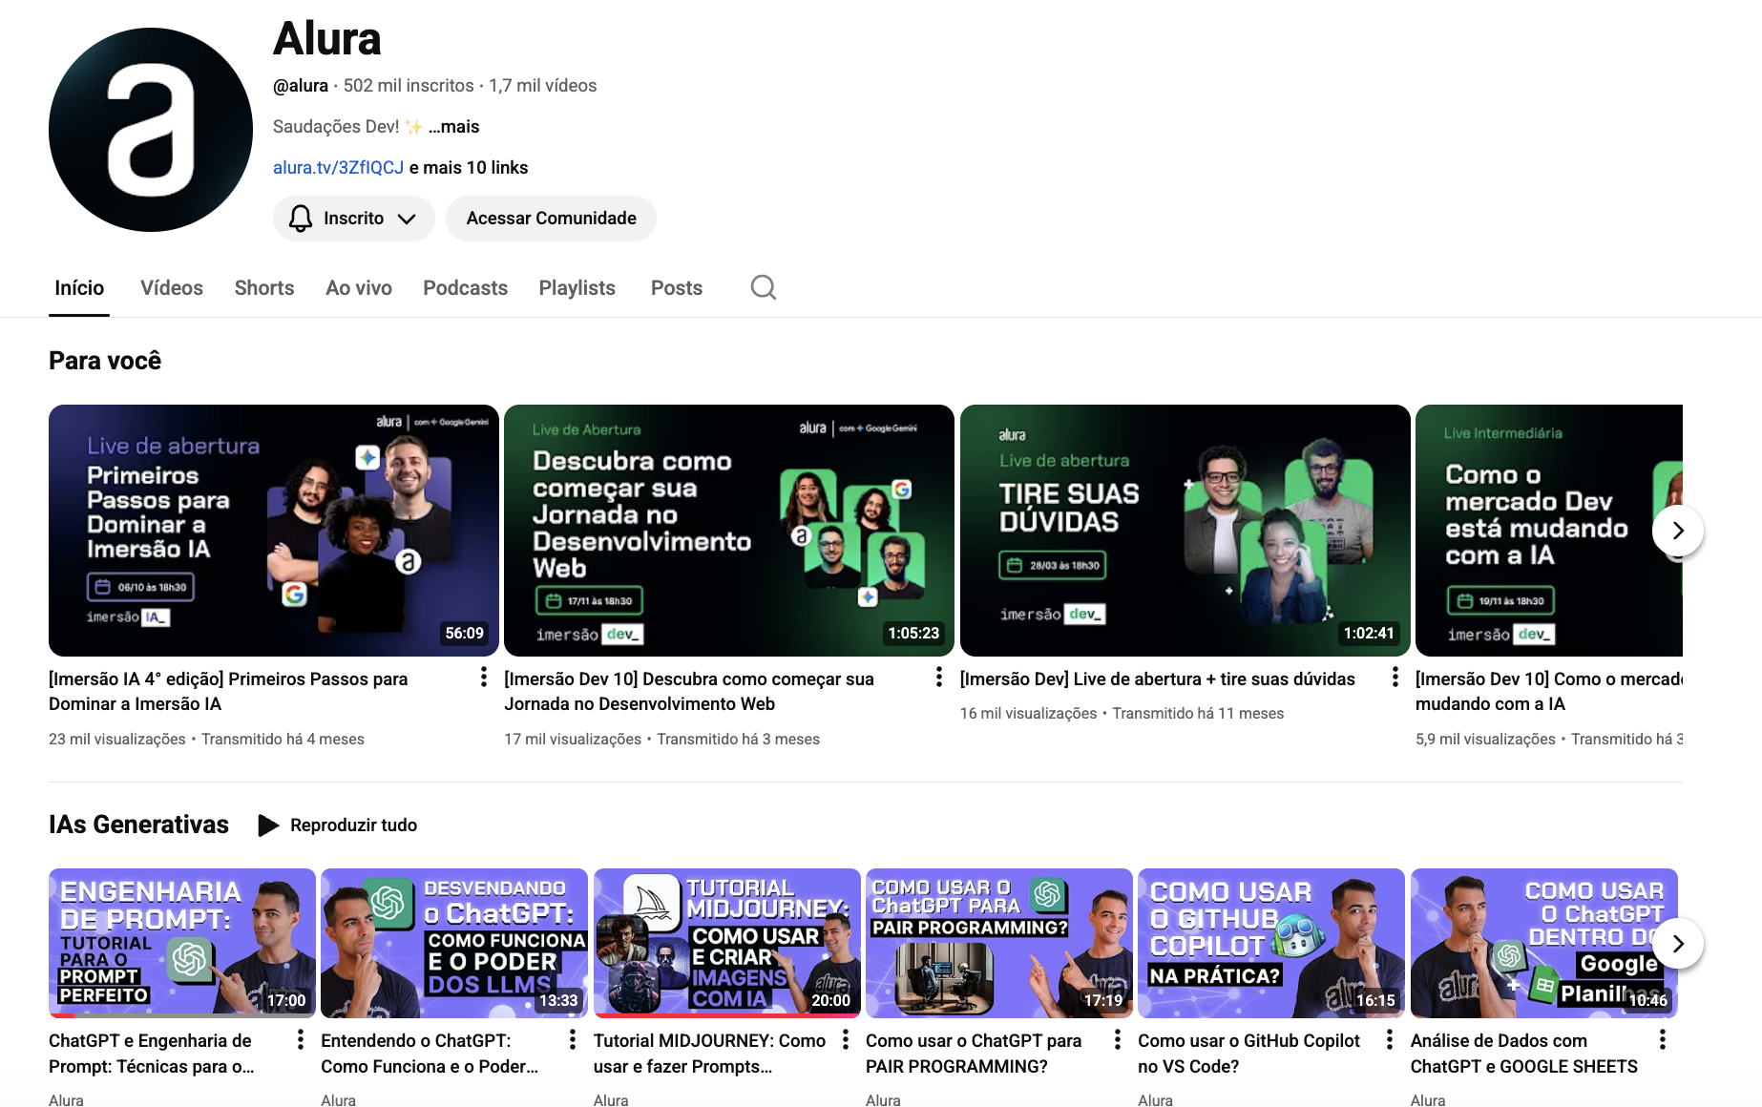Click the next arrow on Para você carousel
Viewport: 1762px width, 1107px height.
pyautogui.click(x=1677, y=531)
